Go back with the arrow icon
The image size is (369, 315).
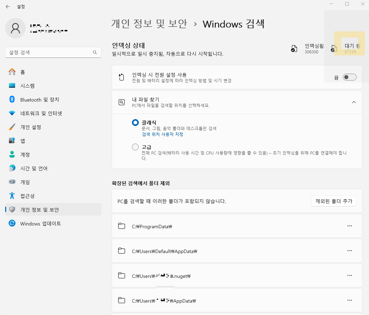click(8, 7)
